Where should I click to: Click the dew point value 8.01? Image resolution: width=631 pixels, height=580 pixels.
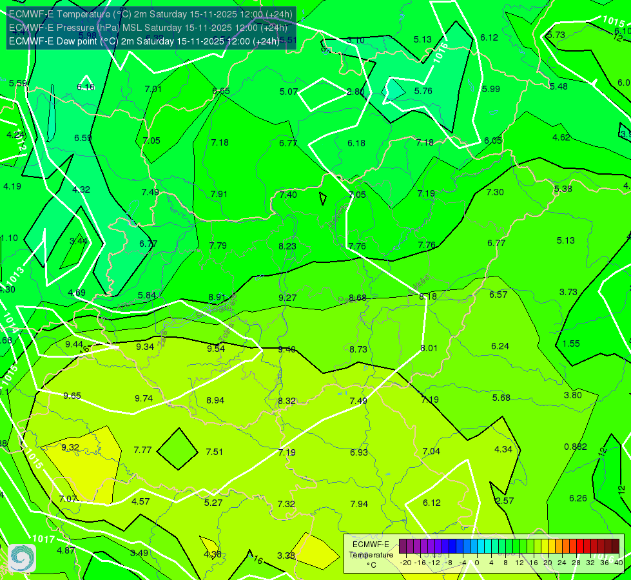pos(429,348)
